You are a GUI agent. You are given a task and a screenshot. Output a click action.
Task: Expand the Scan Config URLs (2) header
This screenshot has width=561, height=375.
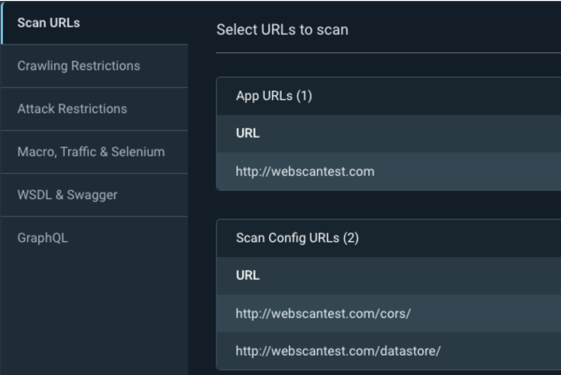(297, 238)
